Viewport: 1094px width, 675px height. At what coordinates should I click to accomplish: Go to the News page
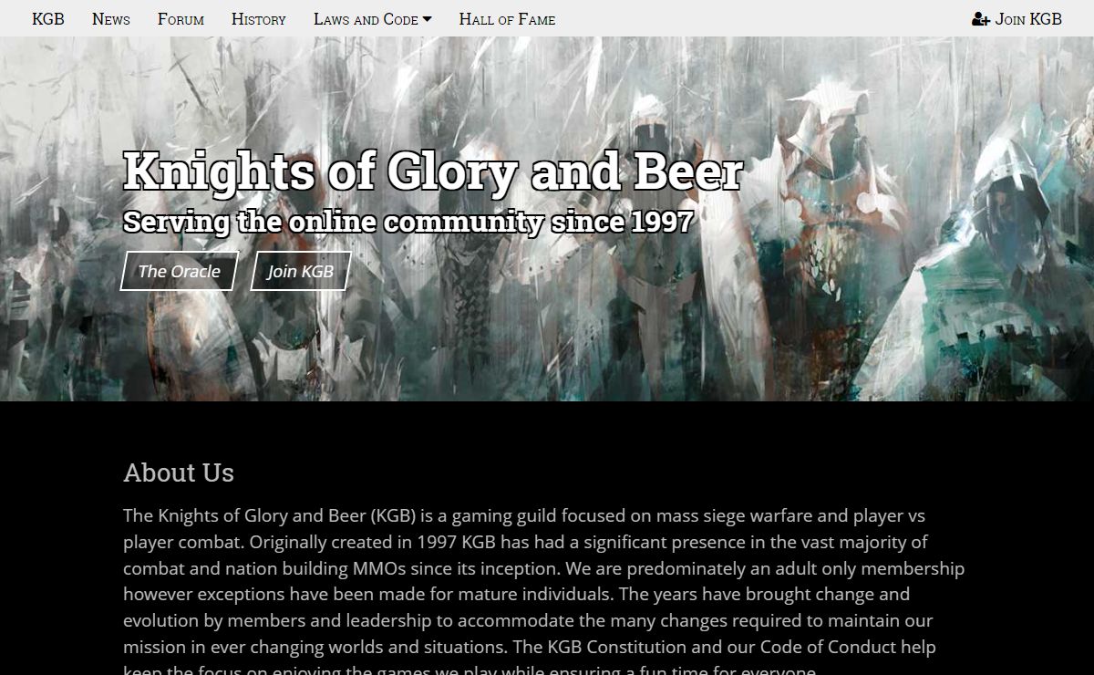tap(111, 18)
